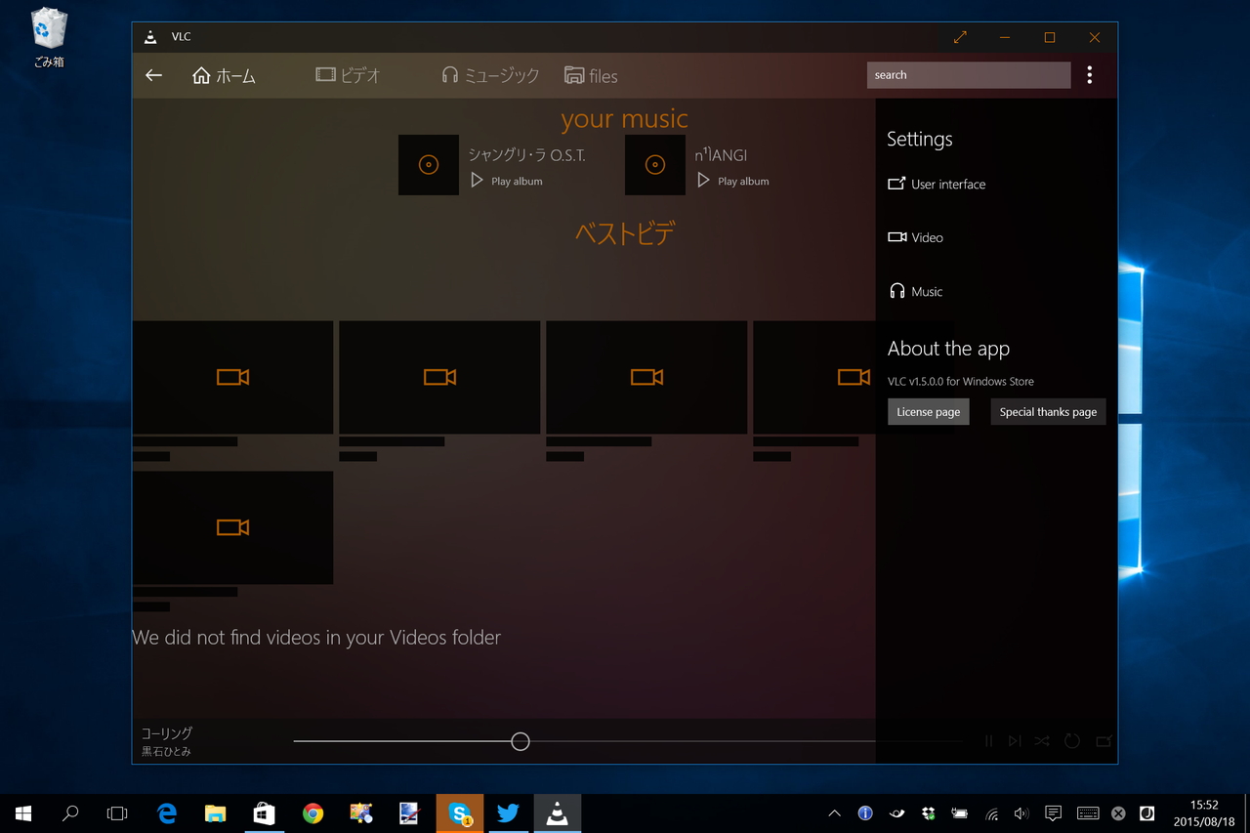Move the playback seek slider
Image resolution: width=1250 pixels, height=833 pixels.
[x=520, y=741]
